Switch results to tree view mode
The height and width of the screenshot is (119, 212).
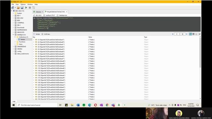[190, 34]
